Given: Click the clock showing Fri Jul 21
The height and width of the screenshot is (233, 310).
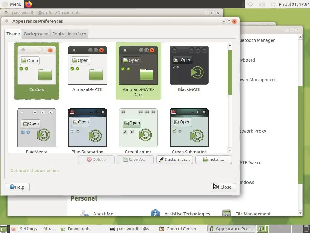Looking at the screenshot, I should [294, 4].
